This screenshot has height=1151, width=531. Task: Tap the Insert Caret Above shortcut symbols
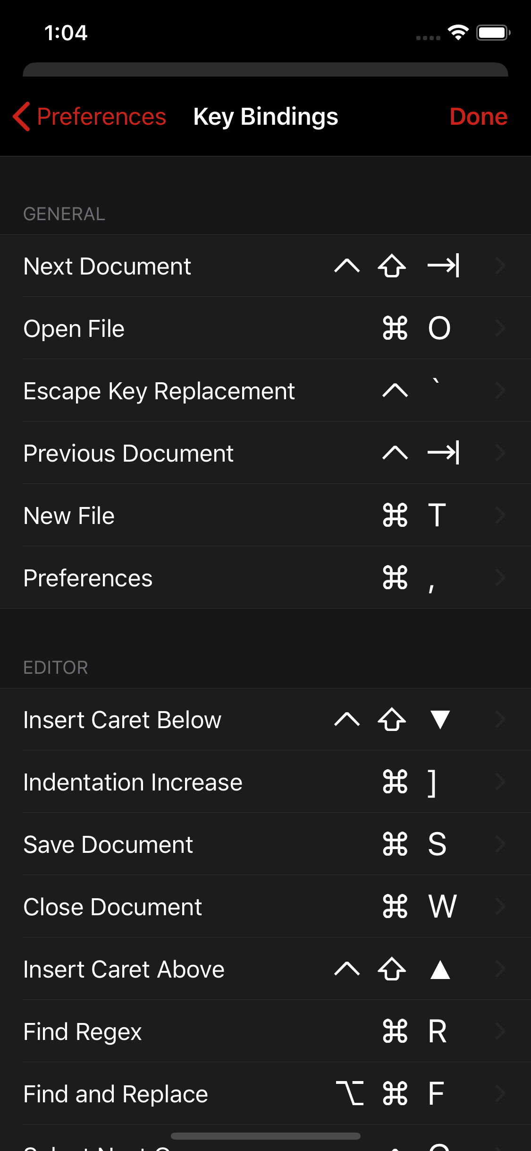393,969
